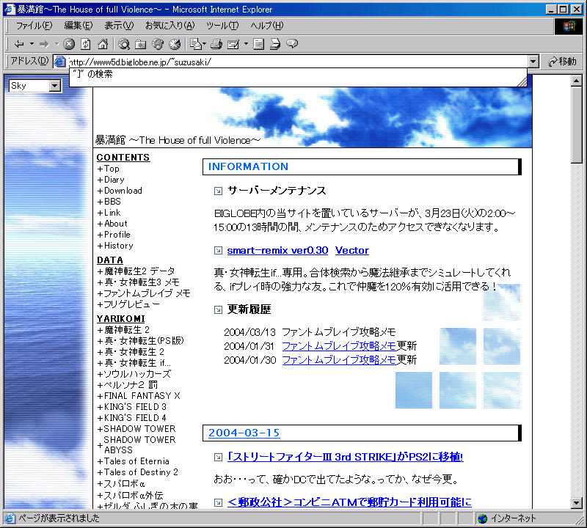Screen dimensions: 587x528
Task: Open the Search pane magnifier icon
Action: point(124,44)
